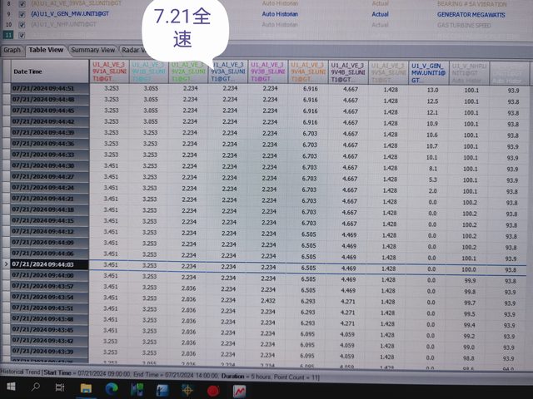
Task: Click the megawatt value 10.9
Action: 432,124
